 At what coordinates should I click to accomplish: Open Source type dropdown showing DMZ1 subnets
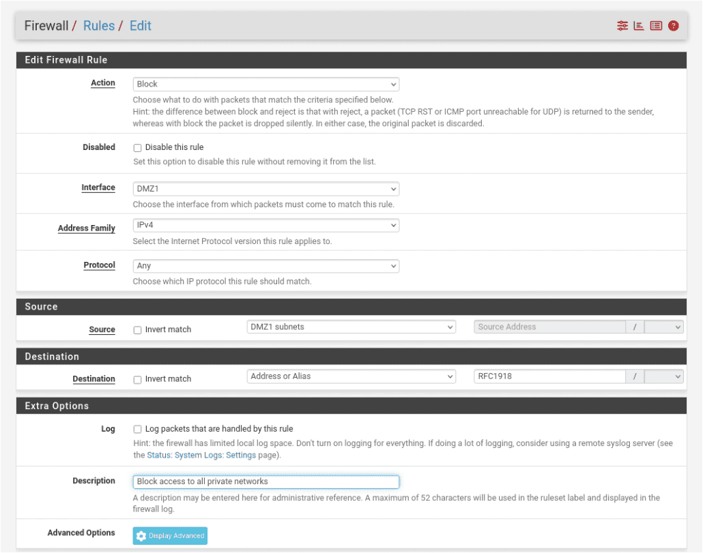coord(351,327)
